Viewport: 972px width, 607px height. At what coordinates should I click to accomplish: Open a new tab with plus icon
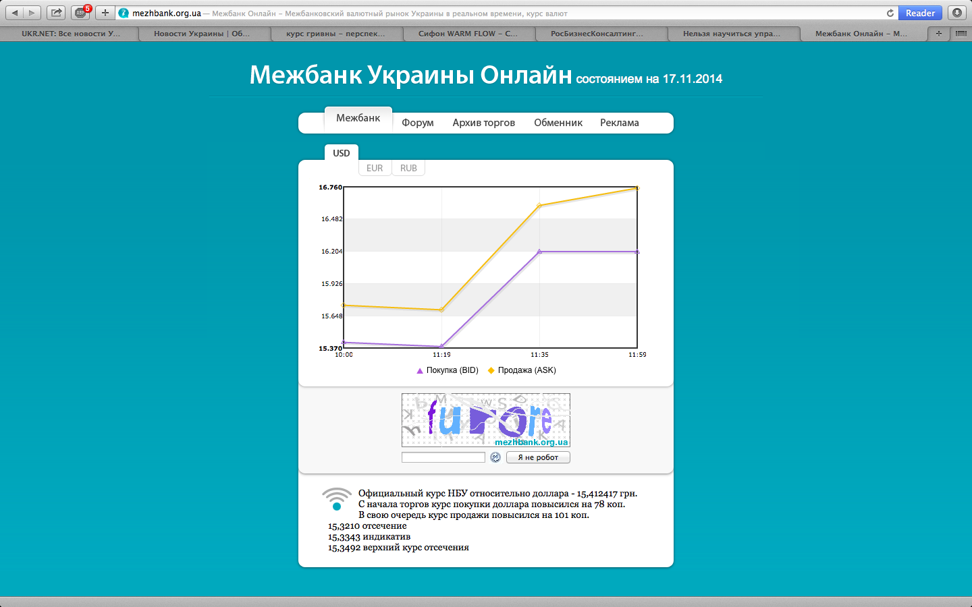939,33
